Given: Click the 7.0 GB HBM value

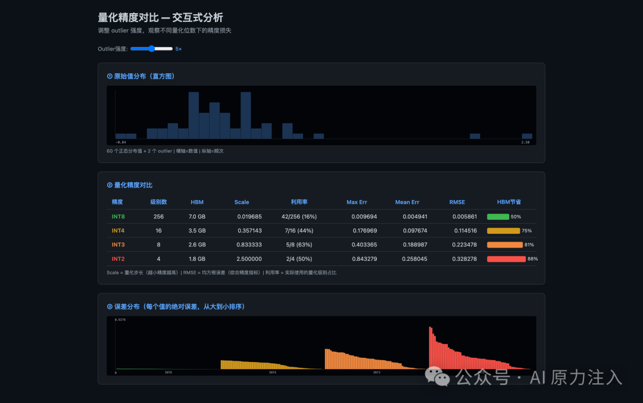Looking at the screenshot, I should 197,217.
